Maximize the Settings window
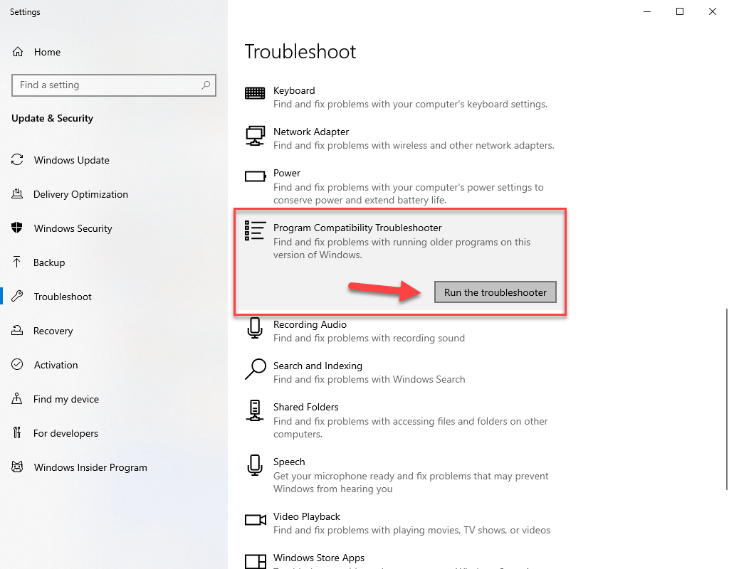The image size is (729, 569). point(680,11)
